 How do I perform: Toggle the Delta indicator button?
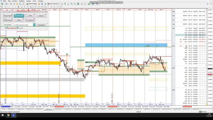click(x=19, y=20)
